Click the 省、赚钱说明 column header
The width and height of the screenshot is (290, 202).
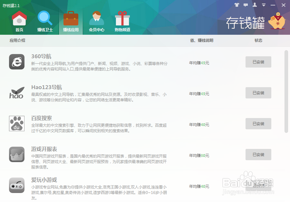(202, 41)
